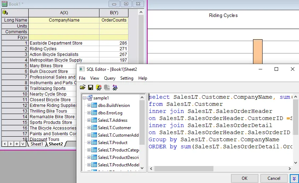The height and width of the screenshot is (183, 299).
Task: Click the OrderCounts long name cell
Action: coord(114,20)
